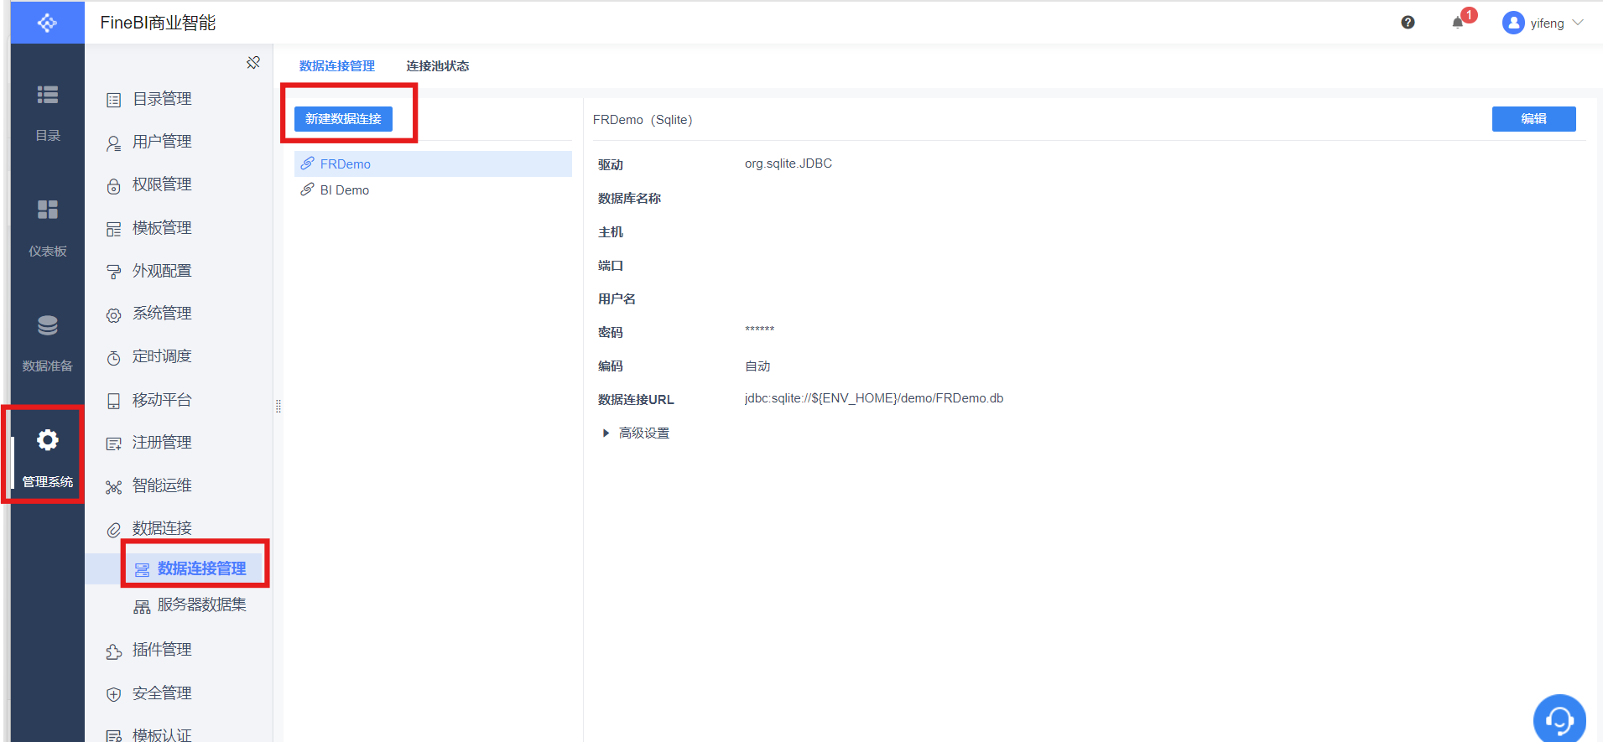Image resolution: width=1603 pixels, height=742 pixels.
Task: Click the 智能运维 network icon
Action: [114, 487]
